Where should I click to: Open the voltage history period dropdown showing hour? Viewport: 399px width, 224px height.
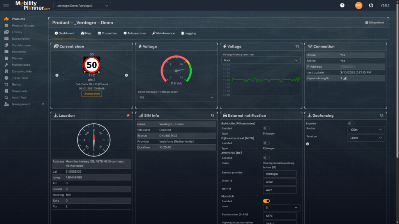click(x=260, y=60)
